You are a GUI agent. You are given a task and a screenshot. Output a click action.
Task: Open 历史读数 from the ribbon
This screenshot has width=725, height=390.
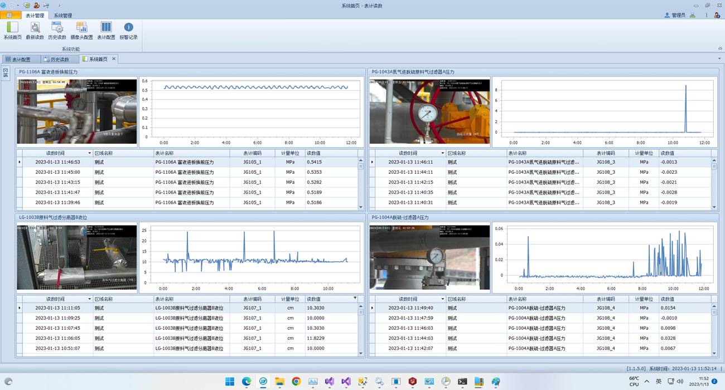[x=57, y=30]
